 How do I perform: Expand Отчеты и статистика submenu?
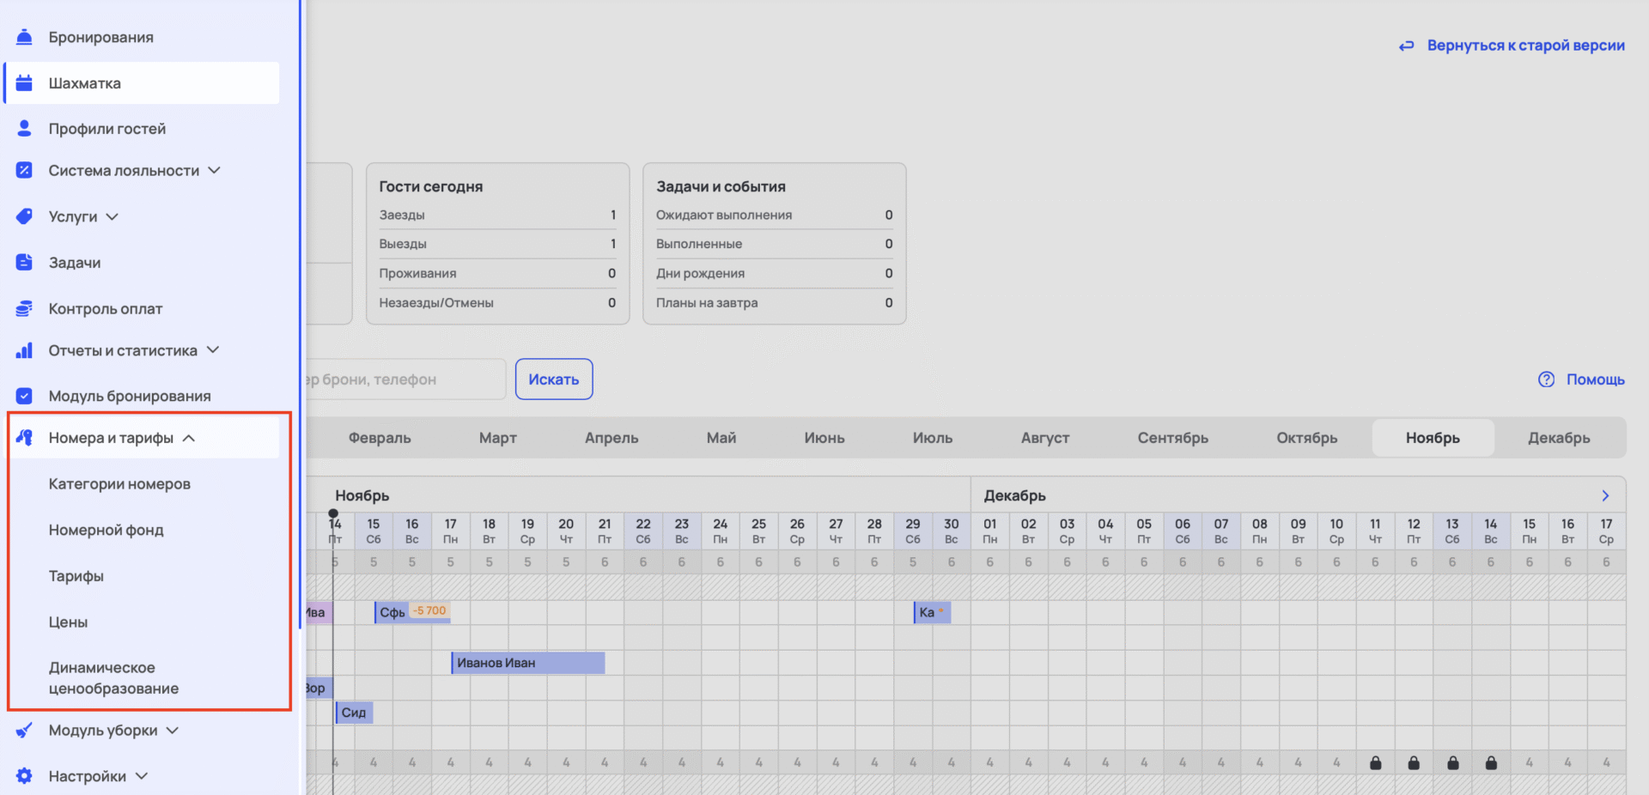pyautogui.click(x=213, y=350)
